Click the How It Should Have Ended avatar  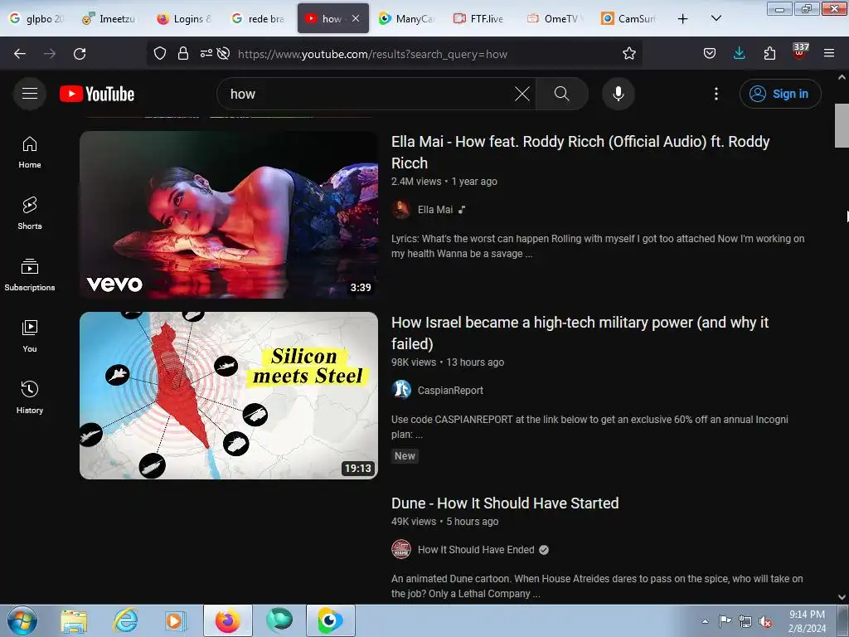tap(401, 549)
